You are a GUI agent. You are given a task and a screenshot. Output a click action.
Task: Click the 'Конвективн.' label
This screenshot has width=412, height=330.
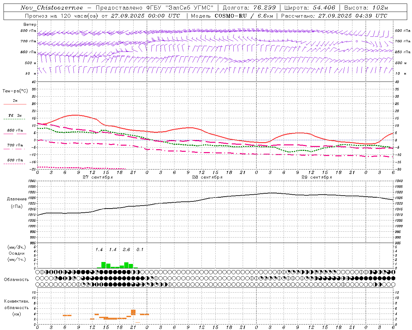17,301
